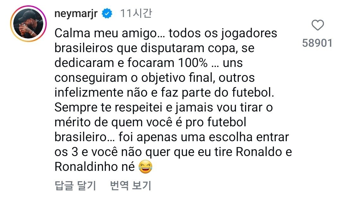This screenshot has height=198, width=341.
Task: View the 58901 likes count
Action: pos(317,43)
